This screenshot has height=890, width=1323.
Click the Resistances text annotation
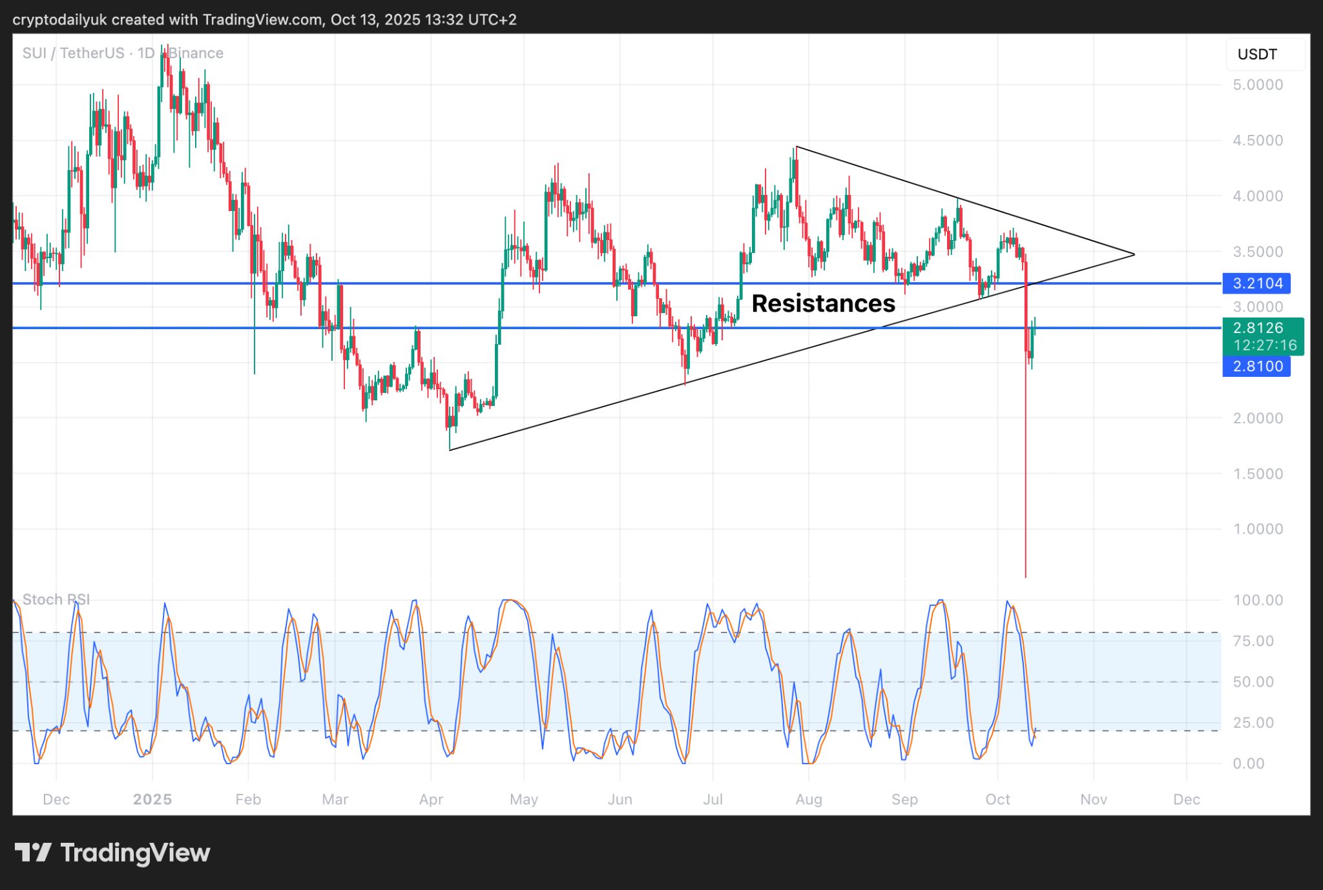point(823,303)
